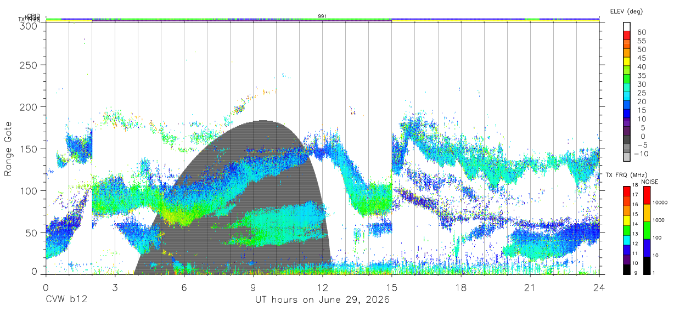Click the lightest gray bottom ELEV colorbar segment
Viewport: 674px width, 311px height.
(627, 156)
